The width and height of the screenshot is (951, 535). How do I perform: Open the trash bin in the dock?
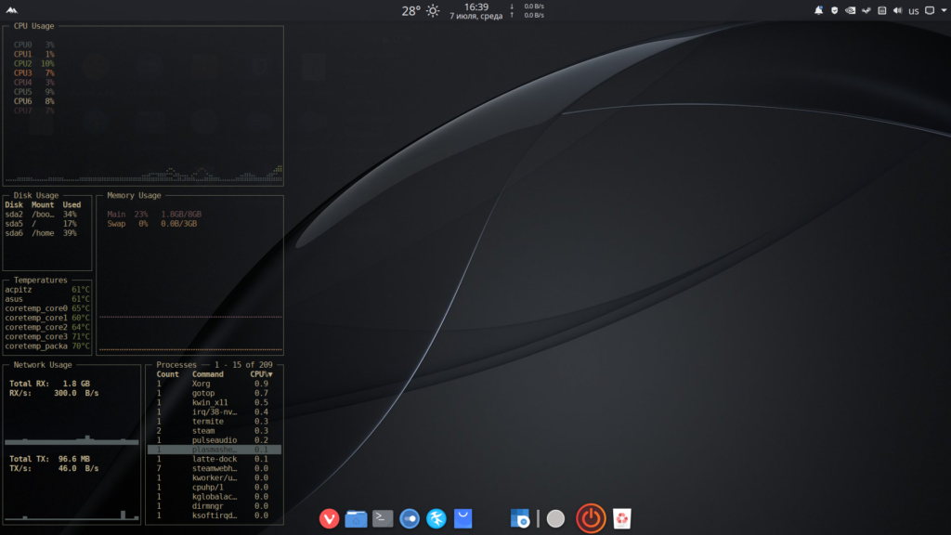(x=621, y=518)
